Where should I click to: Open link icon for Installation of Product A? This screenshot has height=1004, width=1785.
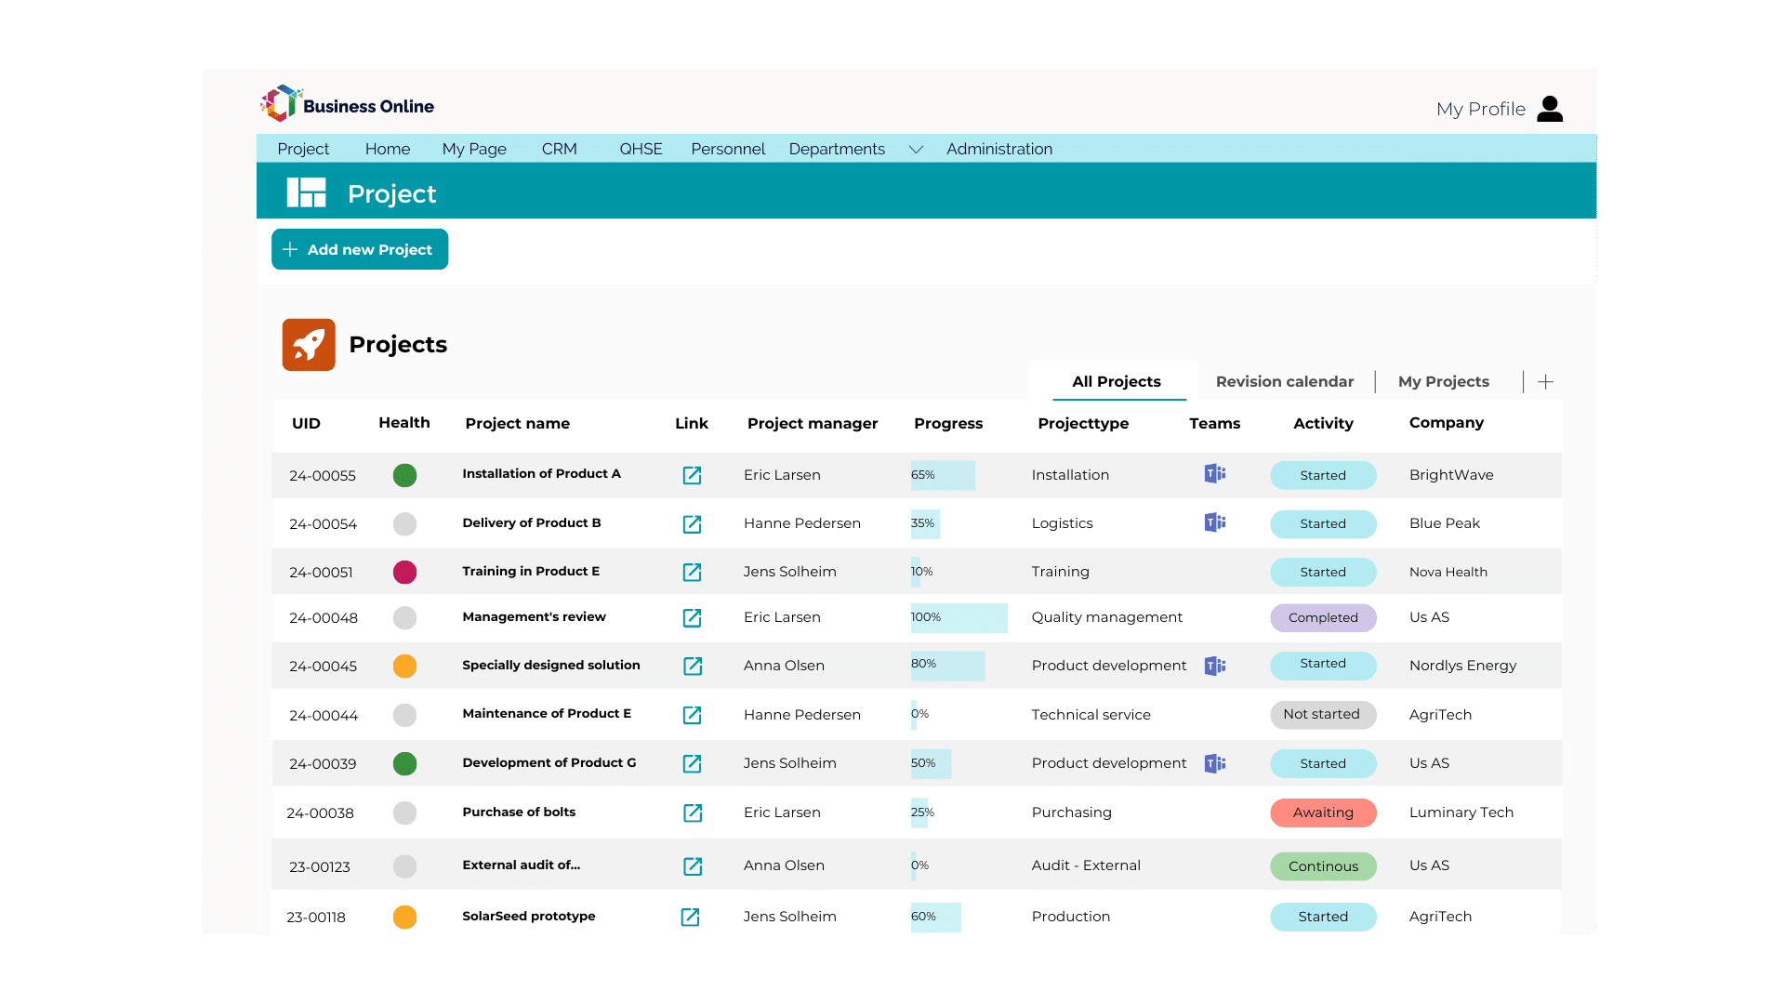click(692, 475)
